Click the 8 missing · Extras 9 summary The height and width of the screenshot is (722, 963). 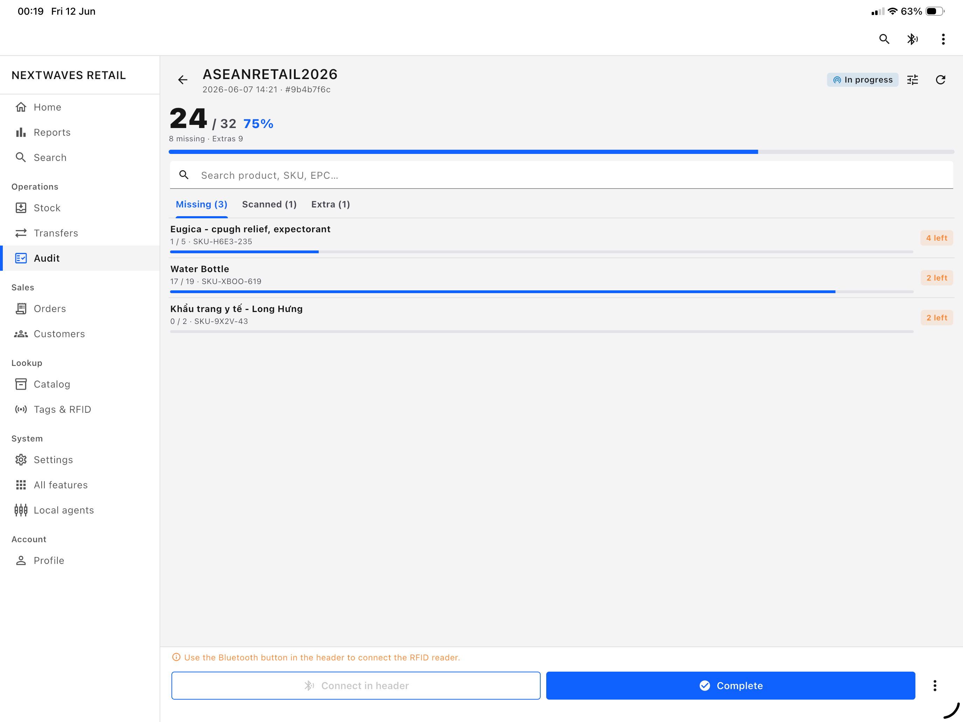click(206, 139)
